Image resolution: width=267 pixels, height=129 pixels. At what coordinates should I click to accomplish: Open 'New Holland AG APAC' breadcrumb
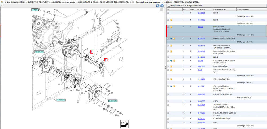(15, 2)
